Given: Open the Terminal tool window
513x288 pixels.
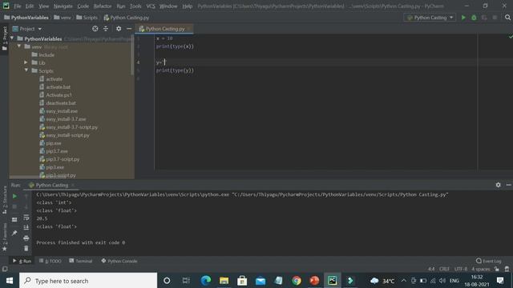Looking at the screenshot, I should [80, 261].
